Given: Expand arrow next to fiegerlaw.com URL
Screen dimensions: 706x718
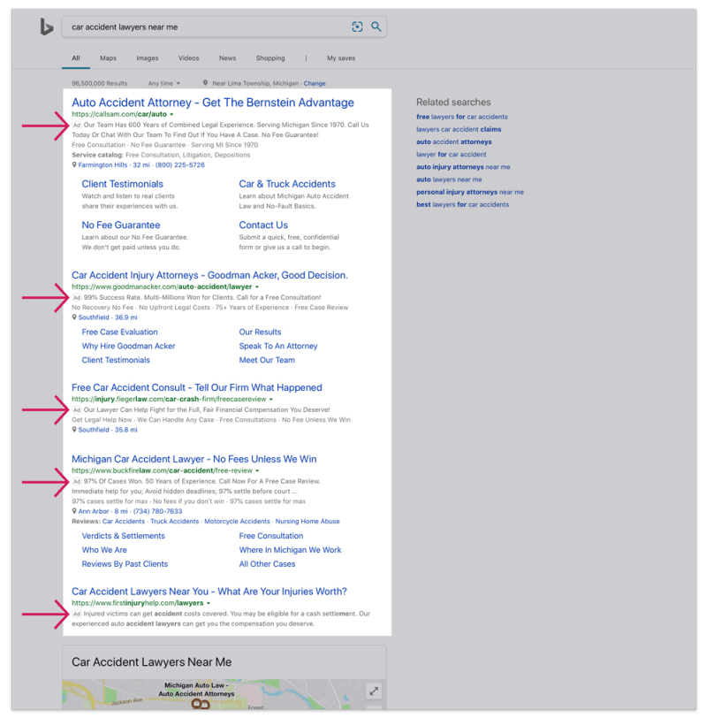Looking at the screenshot, I should point(271,400).
